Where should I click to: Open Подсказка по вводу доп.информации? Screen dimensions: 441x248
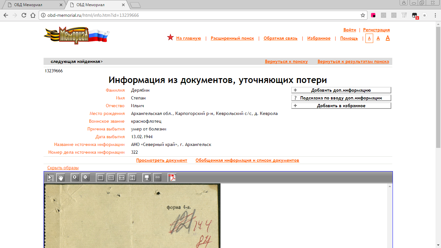click(x=341, y=98)
